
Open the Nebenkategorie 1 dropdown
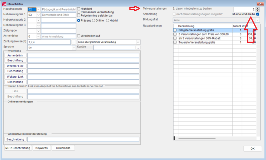(38, 15)
